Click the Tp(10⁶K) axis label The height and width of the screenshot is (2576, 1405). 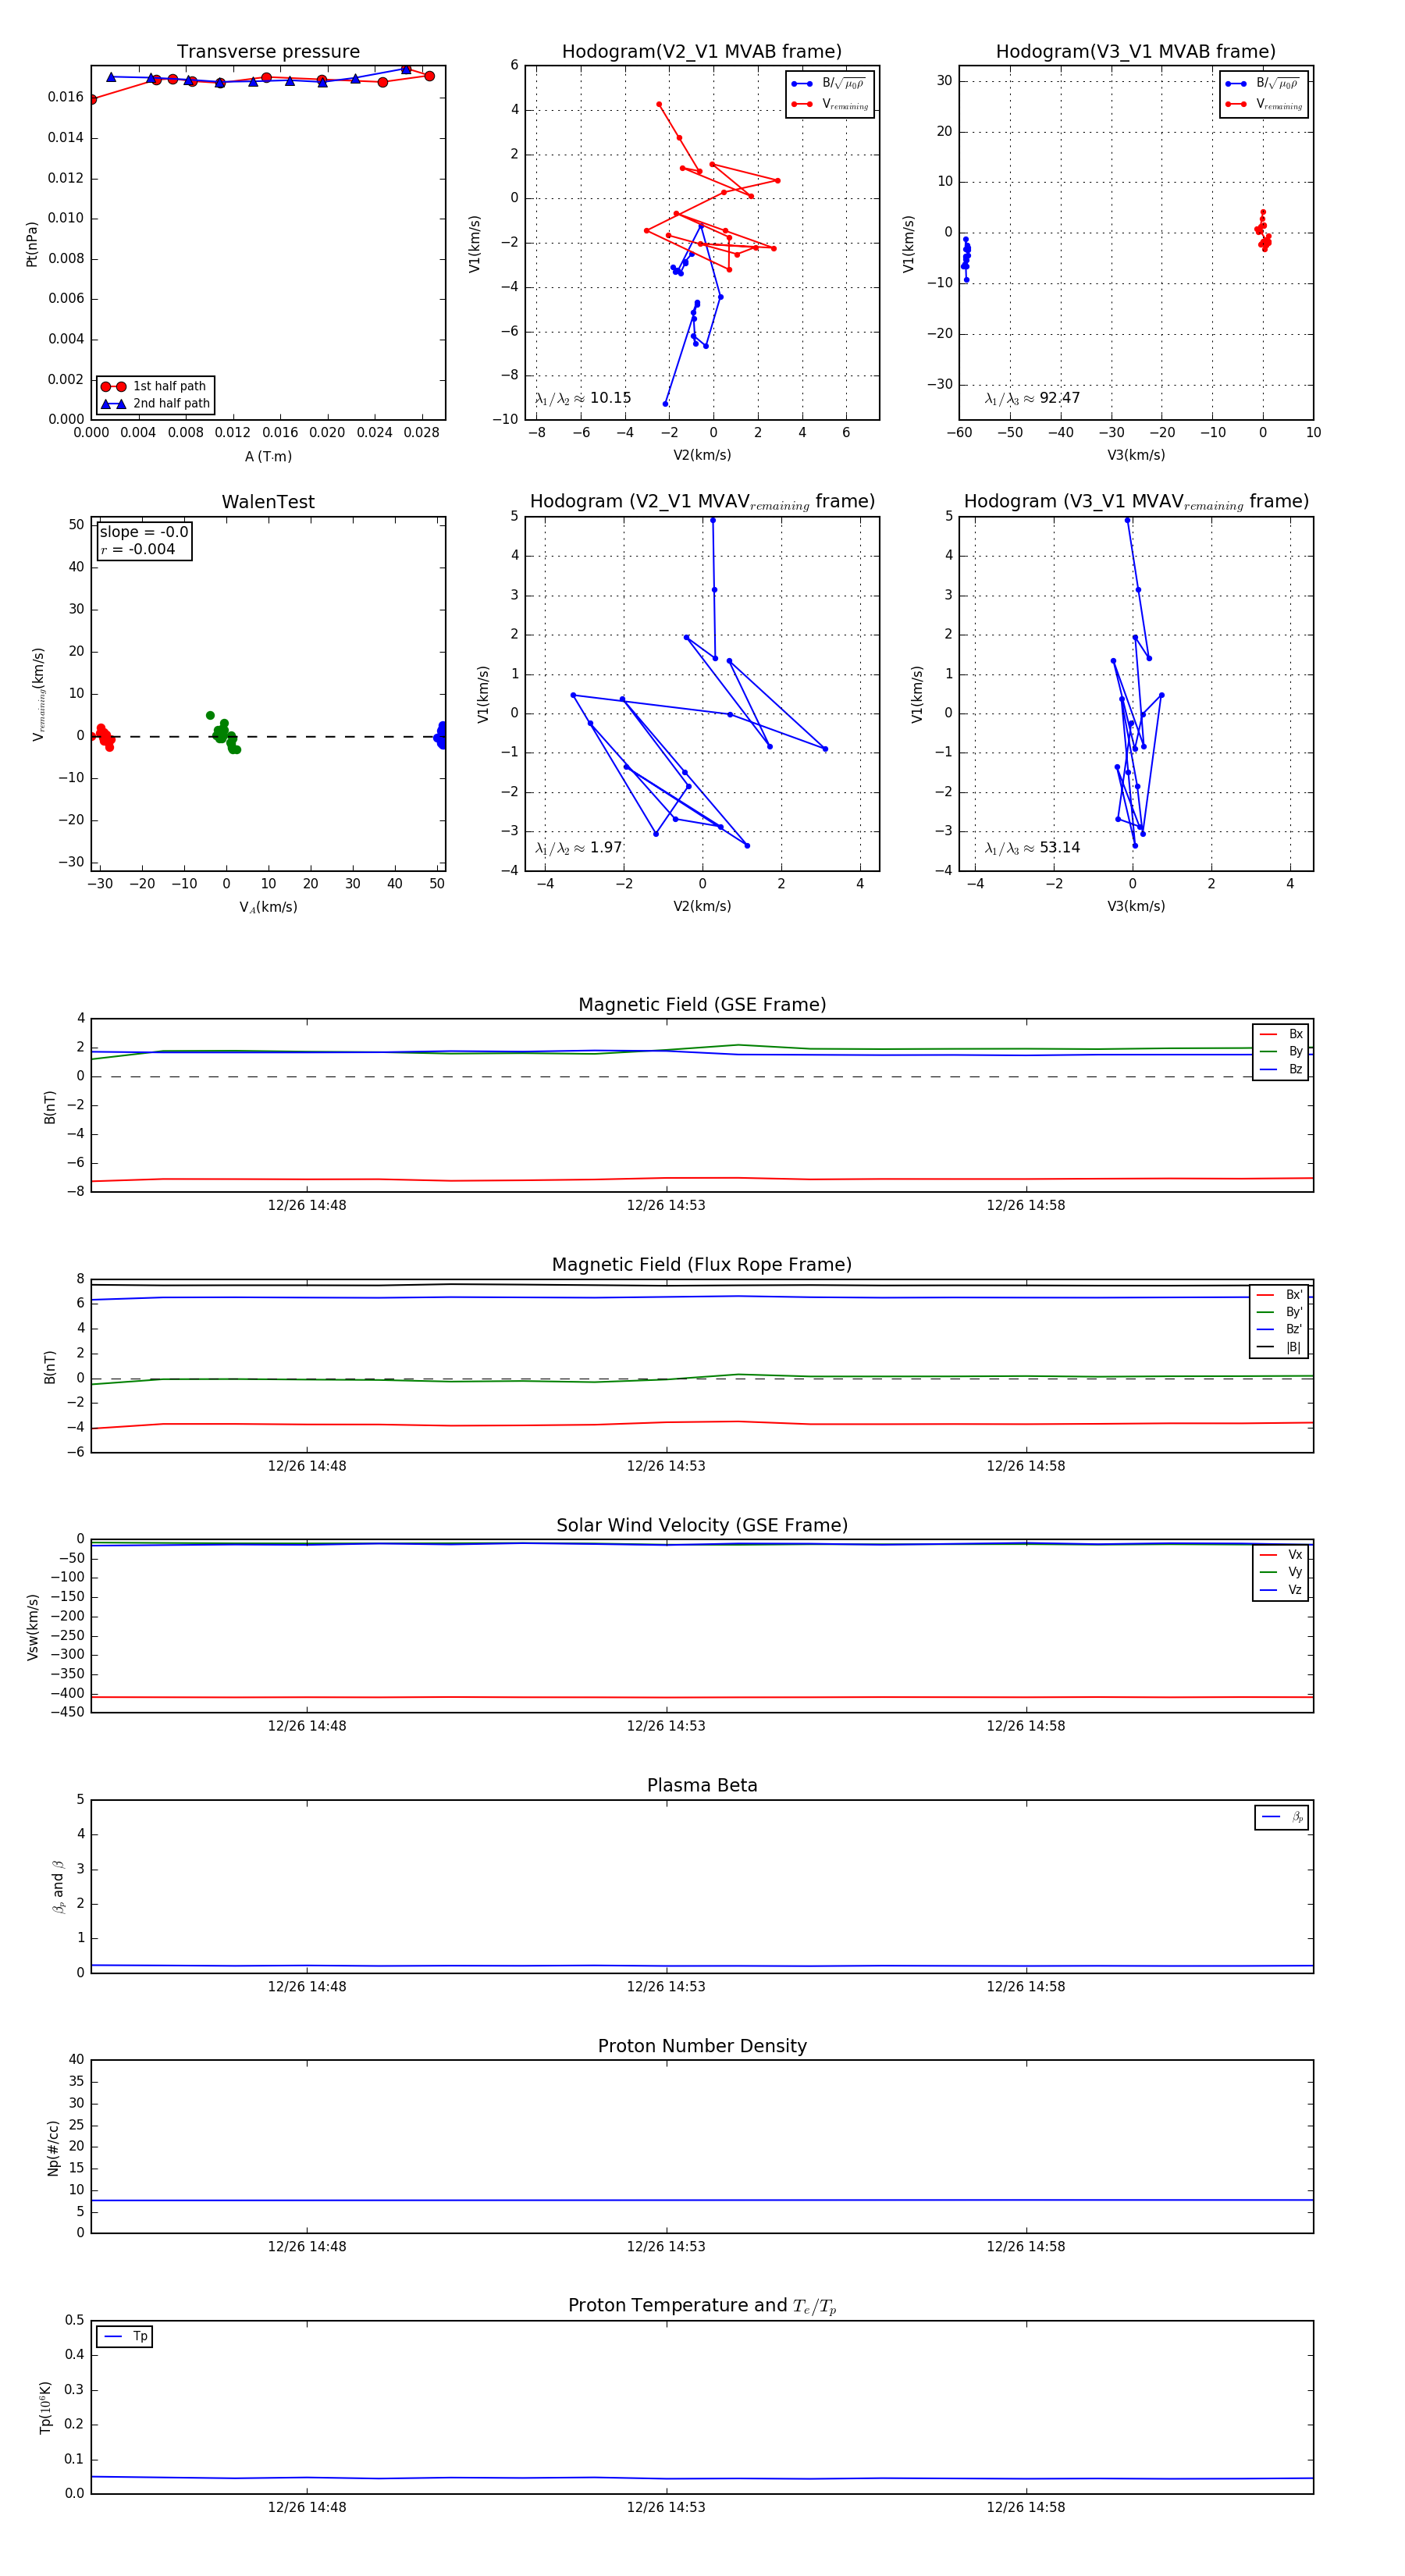click(45, 2407)
